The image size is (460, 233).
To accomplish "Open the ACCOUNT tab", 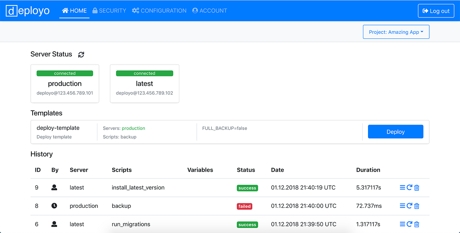I will (x=210, y=11).
